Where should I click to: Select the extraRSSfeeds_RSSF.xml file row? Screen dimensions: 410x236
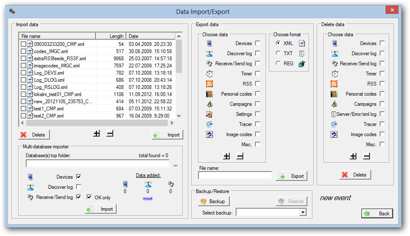tap(97, 59)
